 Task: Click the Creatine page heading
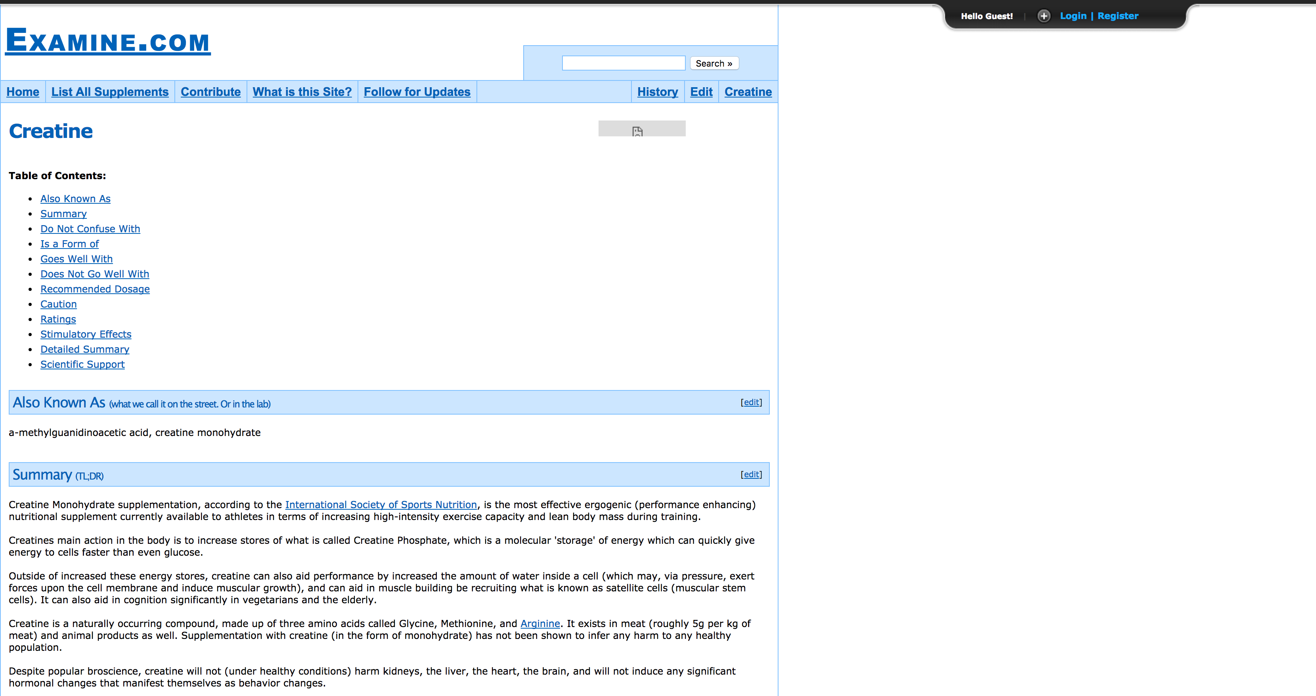pyautogui.click(x=51, y=131)
